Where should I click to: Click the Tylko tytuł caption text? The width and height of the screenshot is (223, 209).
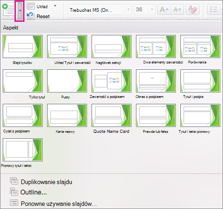point(37,97)
